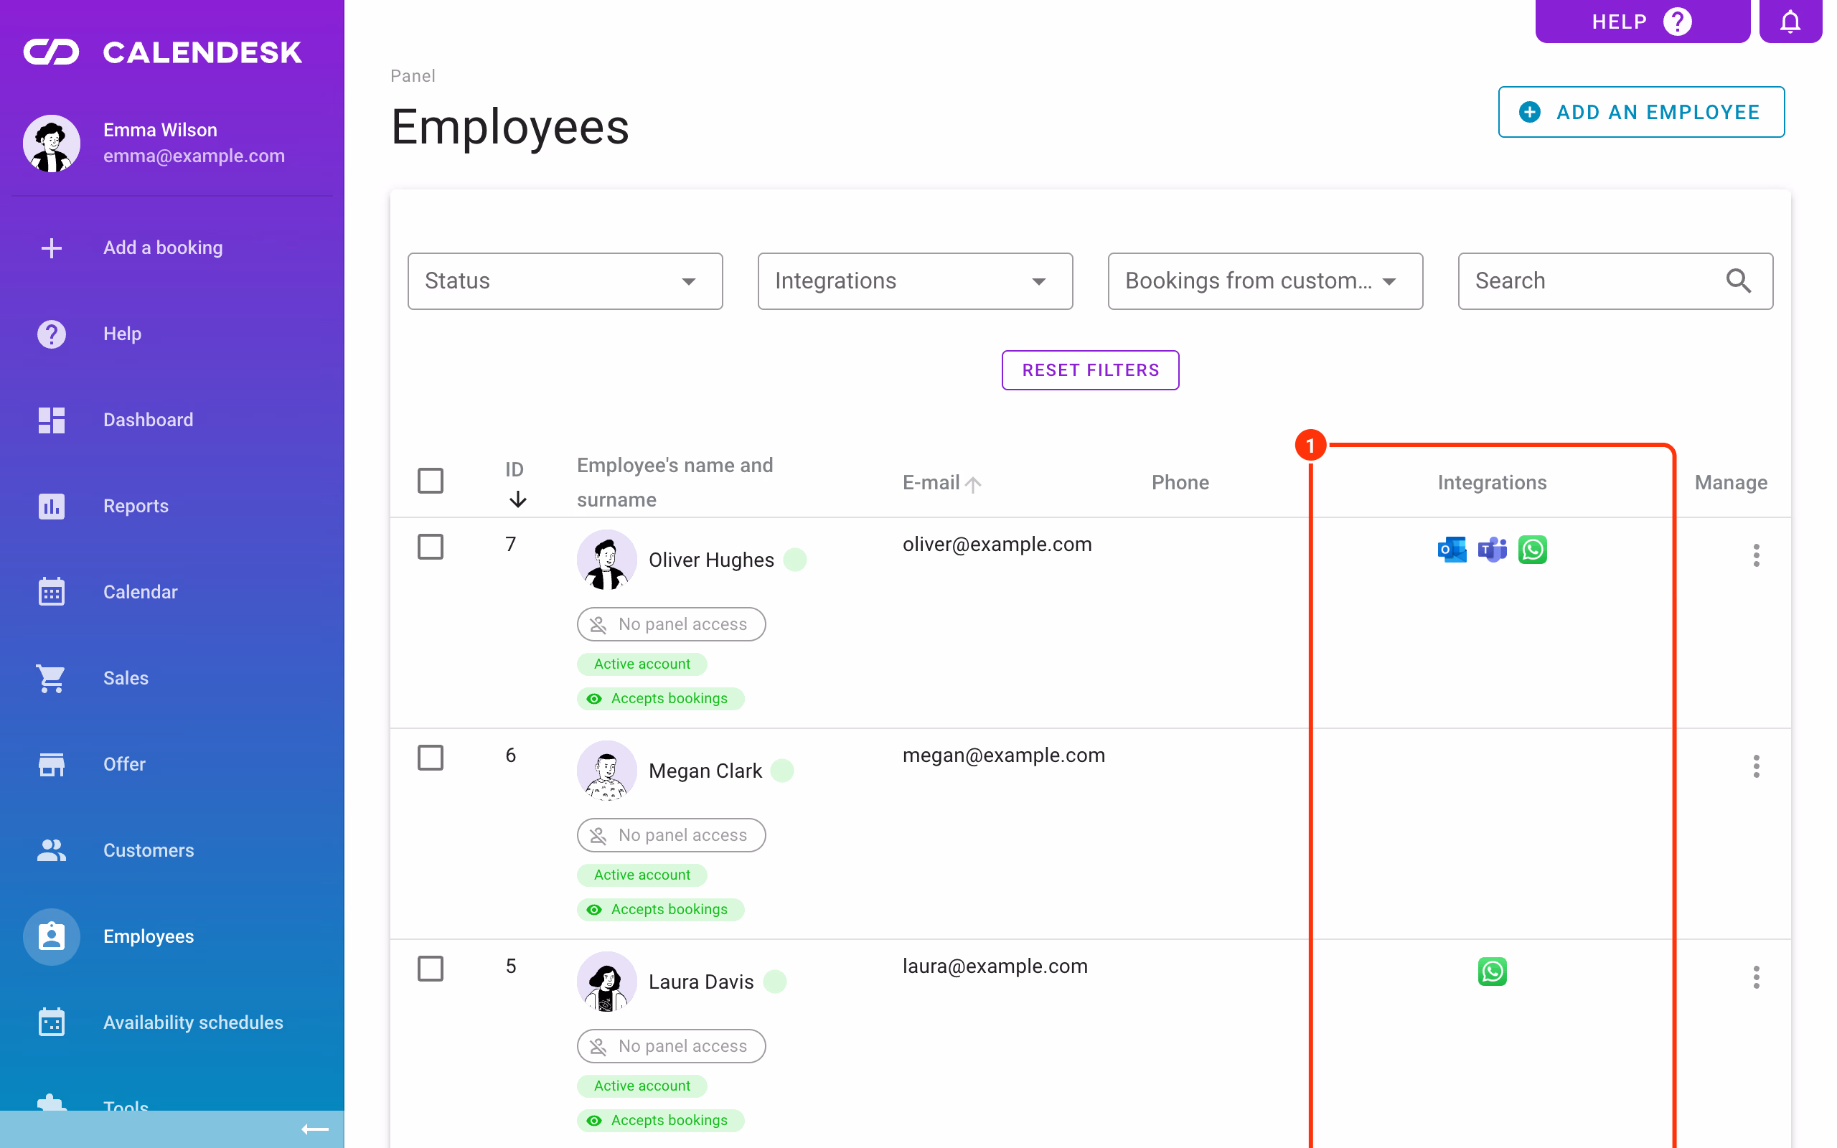Image resolution: width=1837 pixels, height=1148 pixels.
Task: Click the Panel breadcrumb link
Action: point(412,76)
